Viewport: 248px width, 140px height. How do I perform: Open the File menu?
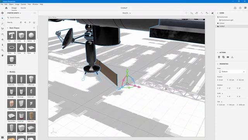pos(2,4)
